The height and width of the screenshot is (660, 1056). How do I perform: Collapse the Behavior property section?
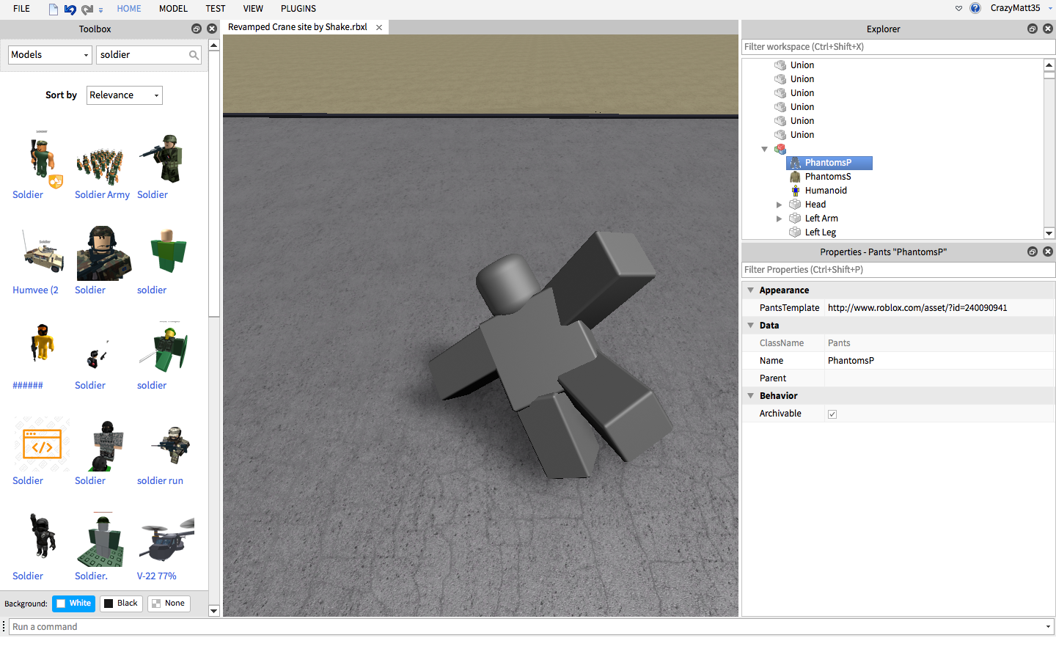click(x=750, y=396)
